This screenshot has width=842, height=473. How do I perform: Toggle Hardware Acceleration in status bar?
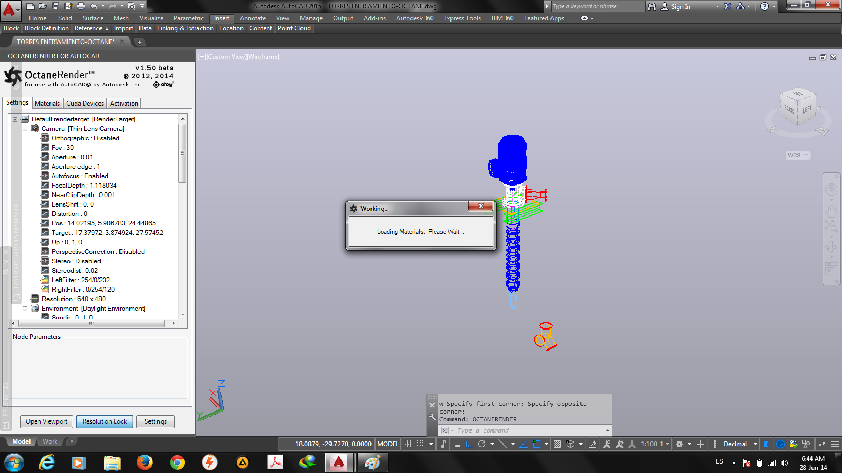pyautogui.click(x=780, y=444)
